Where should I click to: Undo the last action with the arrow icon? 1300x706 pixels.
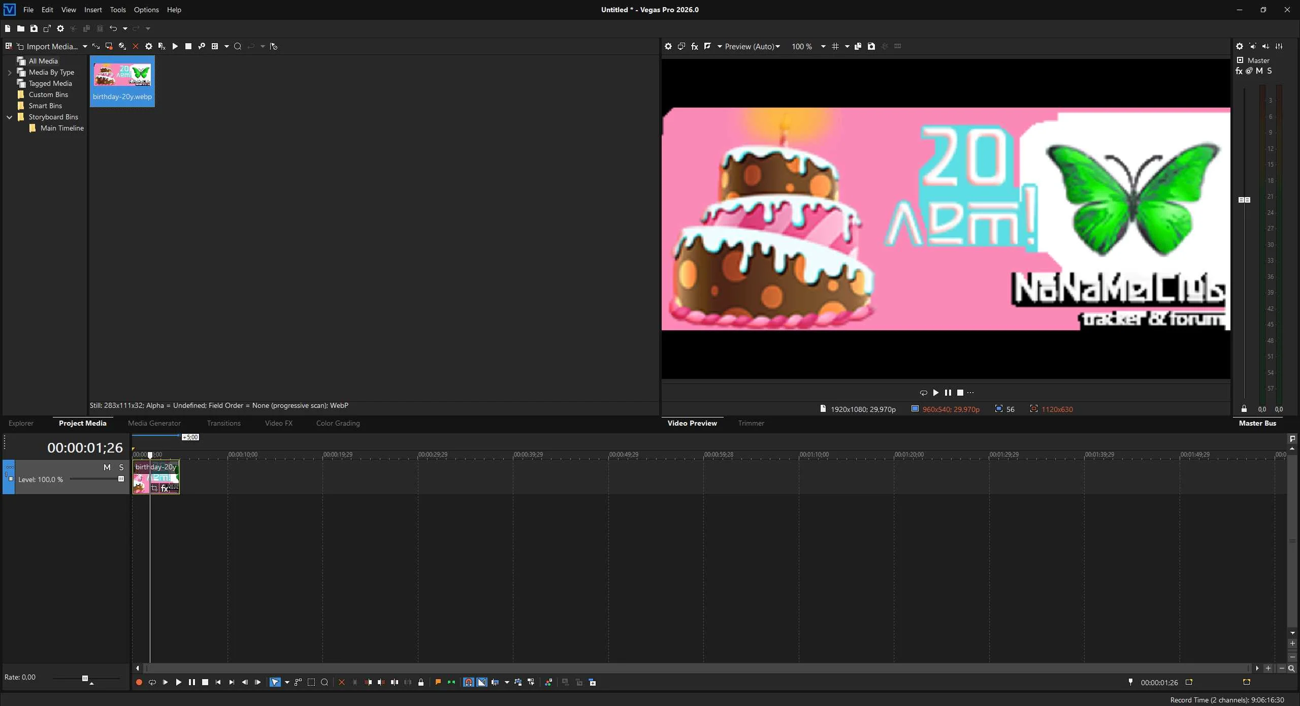(113, 28)
